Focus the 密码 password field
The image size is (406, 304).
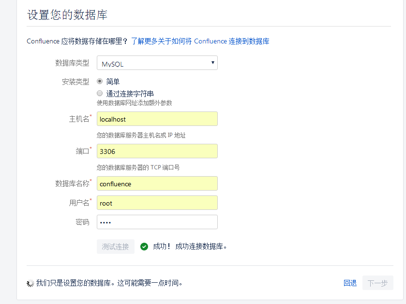157,222
